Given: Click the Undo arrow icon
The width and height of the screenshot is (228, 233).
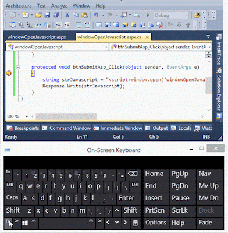Looking at the screenshot, I should pyautogui.click(x=96, y=15).
